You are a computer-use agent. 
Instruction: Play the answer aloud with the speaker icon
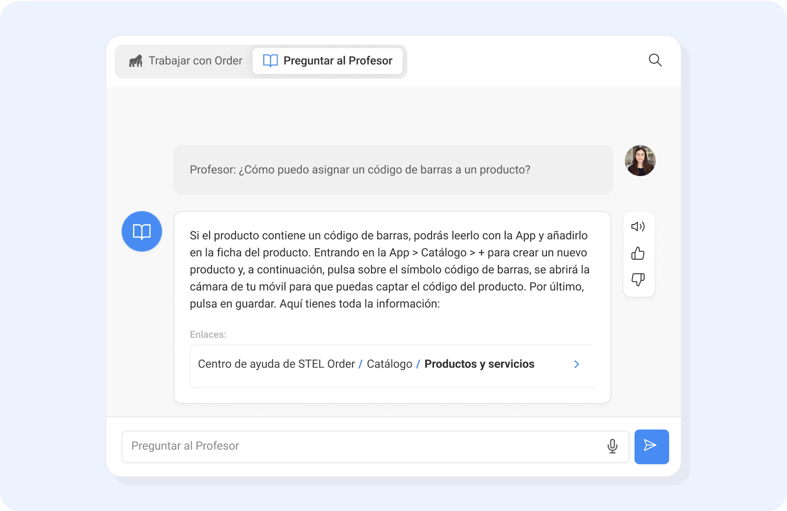(638, 227)
